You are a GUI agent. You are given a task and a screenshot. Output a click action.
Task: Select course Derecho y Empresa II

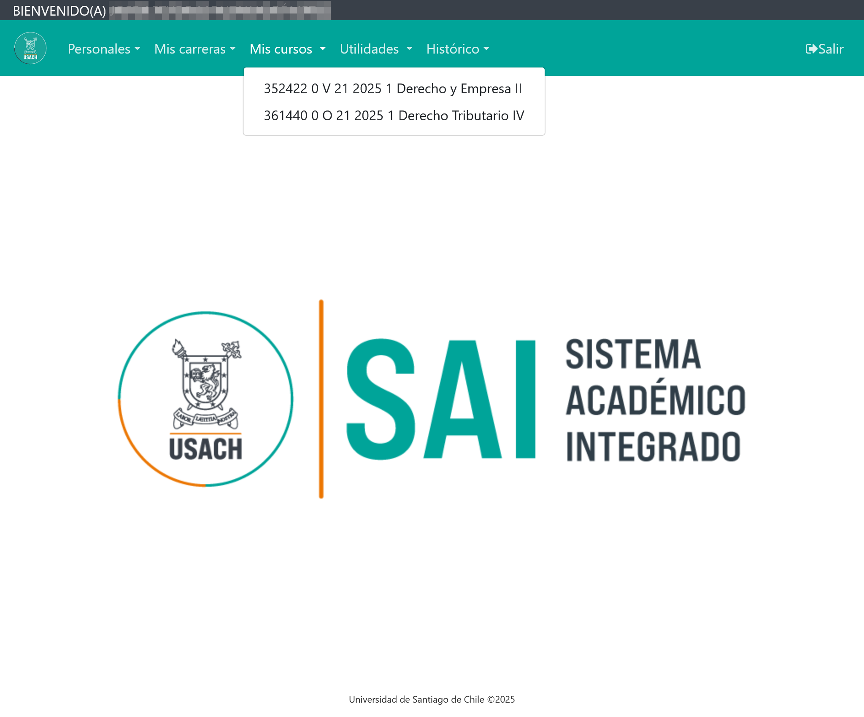click(x=394, y=89)
